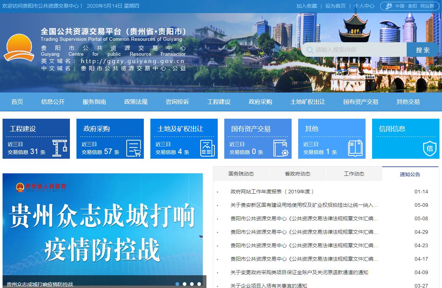
Task: Select the first carousel indicator dot
Action: click(x=177, y=284)
